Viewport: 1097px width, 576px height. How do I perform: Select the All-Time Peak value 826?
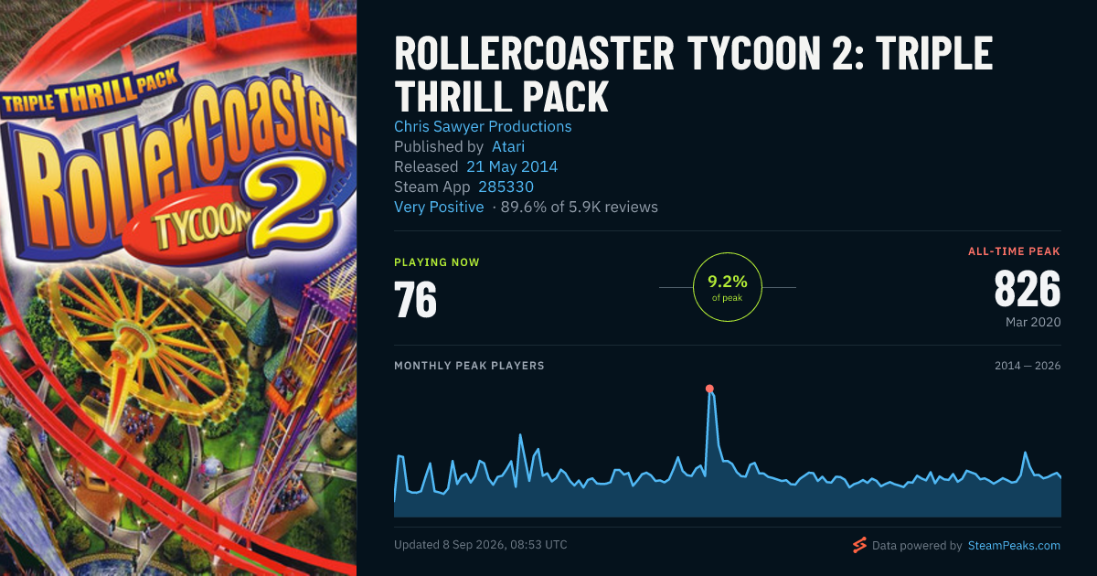coord(1027,290)
